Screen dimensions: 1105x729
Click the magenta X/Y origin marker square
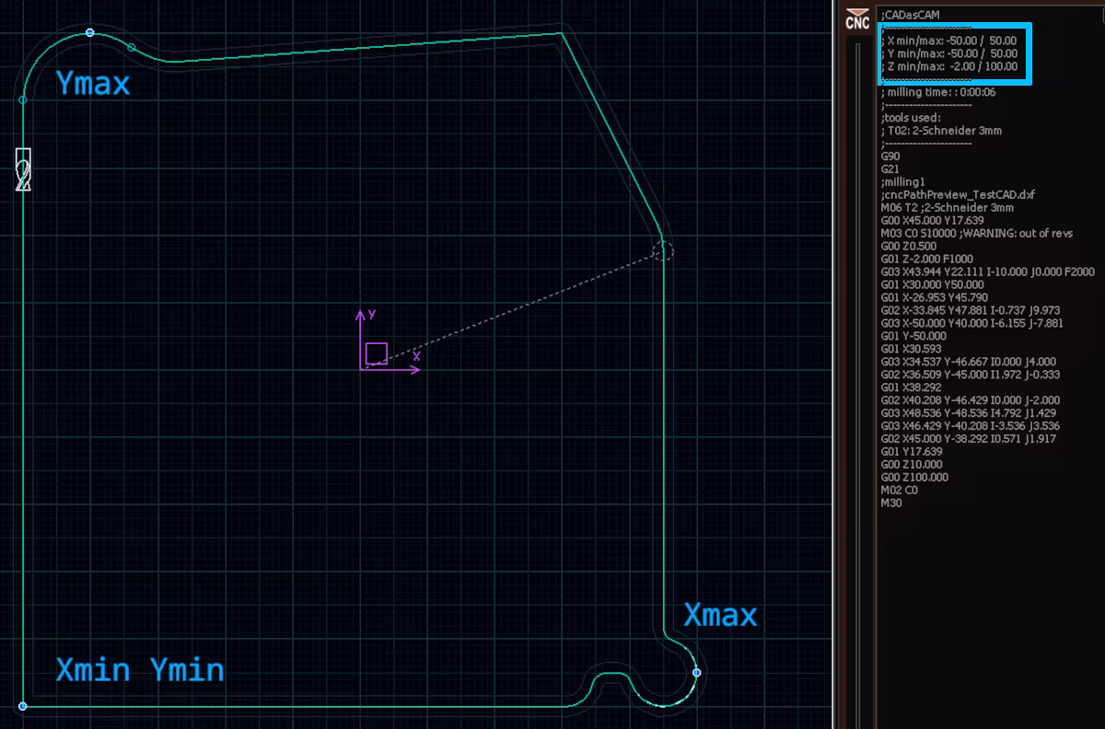point(376,353)
